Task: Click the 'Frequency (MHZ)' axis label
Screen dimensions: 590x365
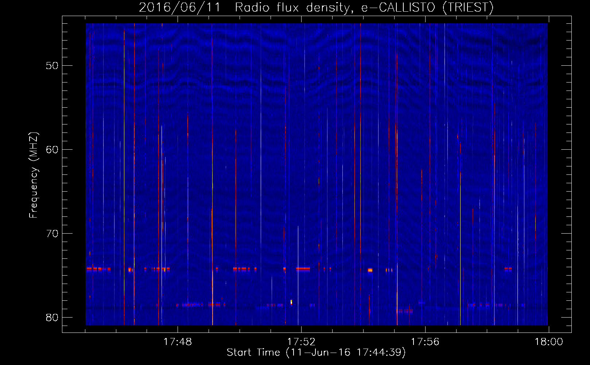Action: point(34,175)
